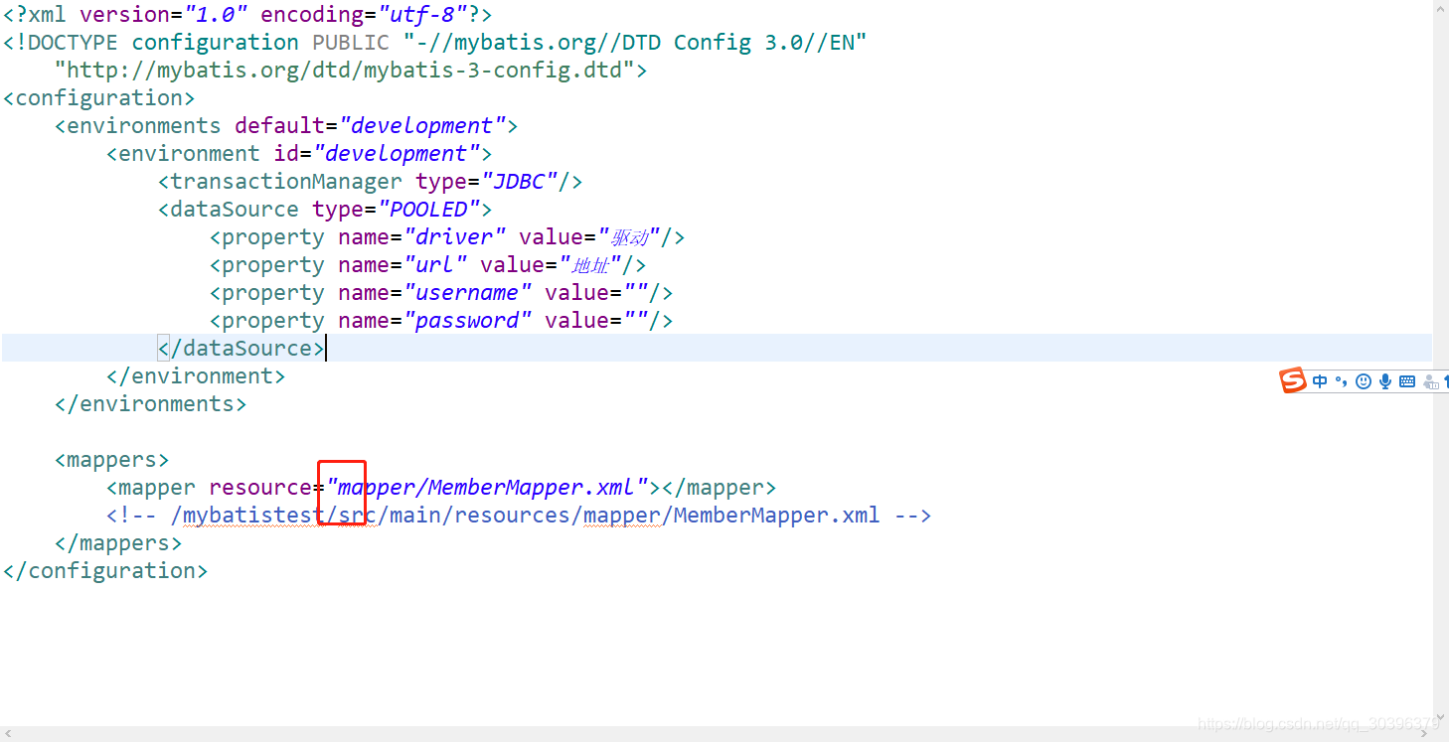Image resolution: width=1449 pixels, height=742 pixels.
Task: Click the Sogou input method logo
Action: 1293,380
